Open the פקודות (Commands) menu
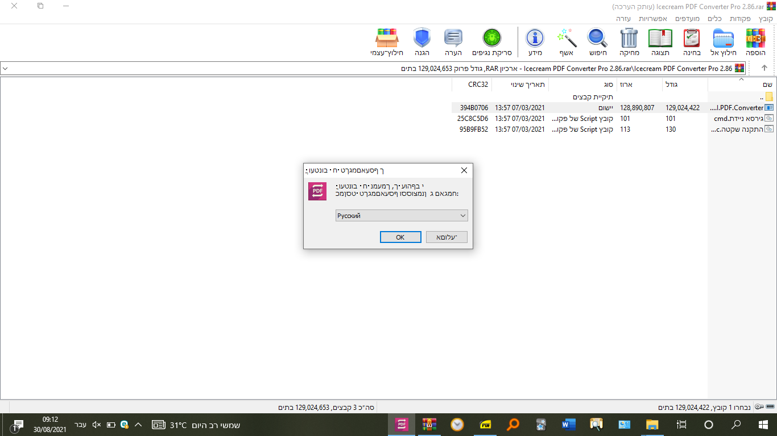This screenshot has height=436, width=777. [x=741, y=18]
